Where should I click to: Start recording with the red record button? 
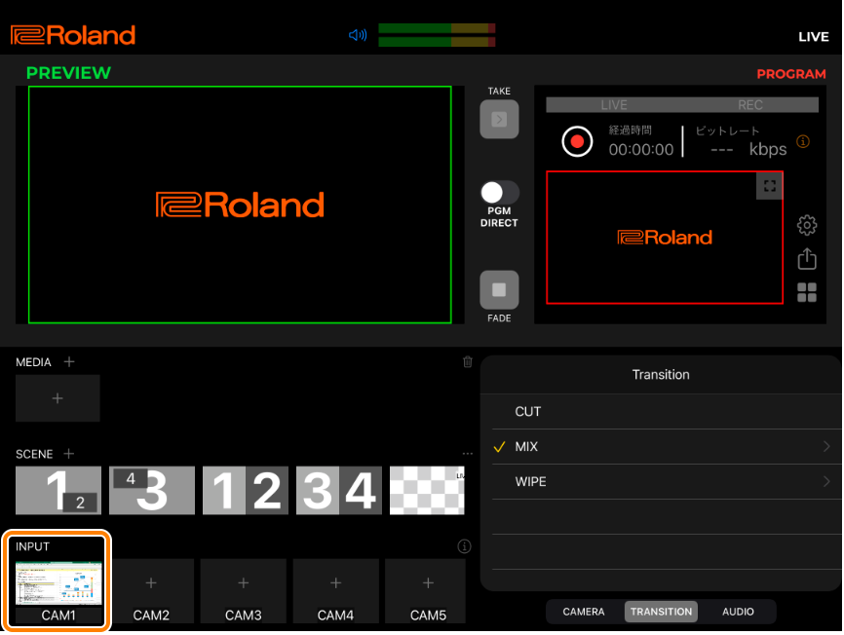click(577, 141)
